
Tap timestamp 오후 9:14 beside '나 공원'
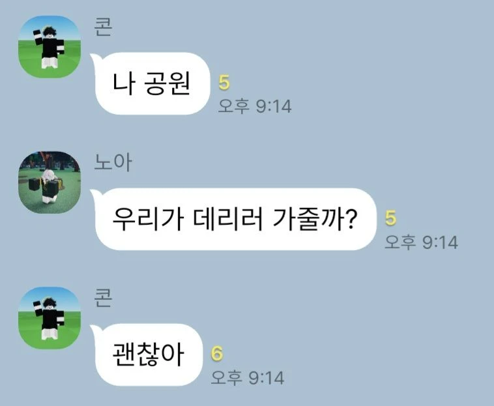(x=255, y=106)
